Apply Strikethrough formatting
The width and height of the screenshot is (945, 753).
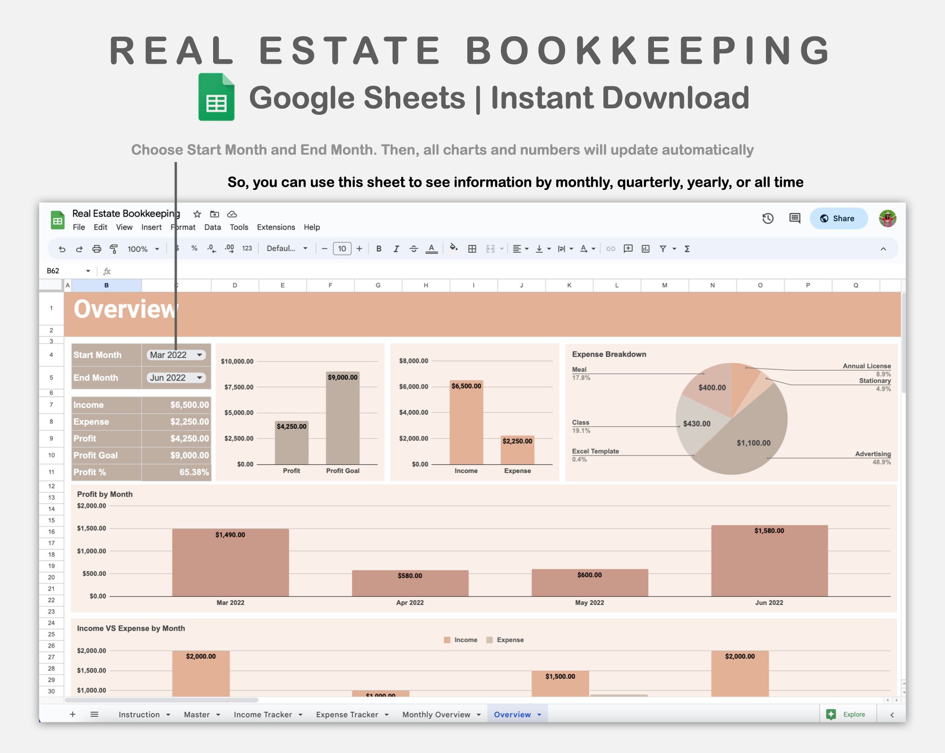[413, 249]
